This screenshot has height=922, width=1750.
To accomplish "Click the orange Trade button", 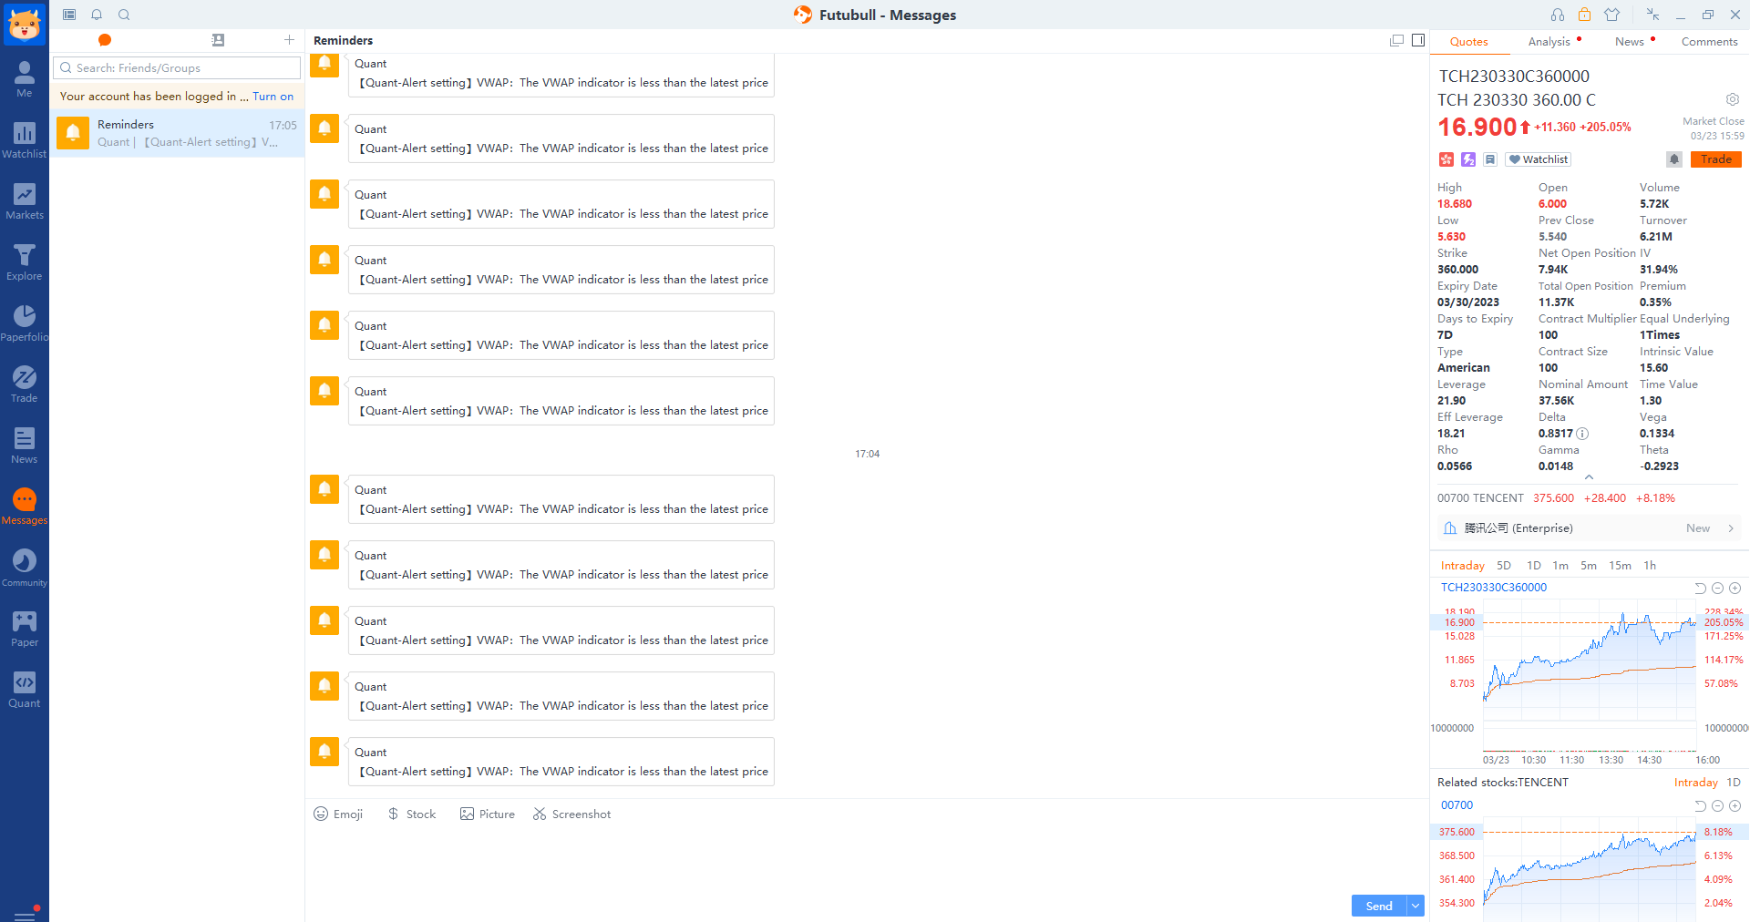I will pyautogui.click(x=1715, y=159).
